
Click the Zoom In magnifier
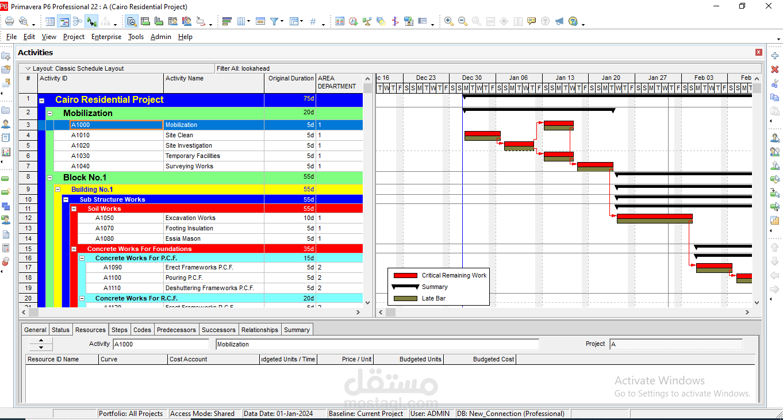(x=449, y=21)
